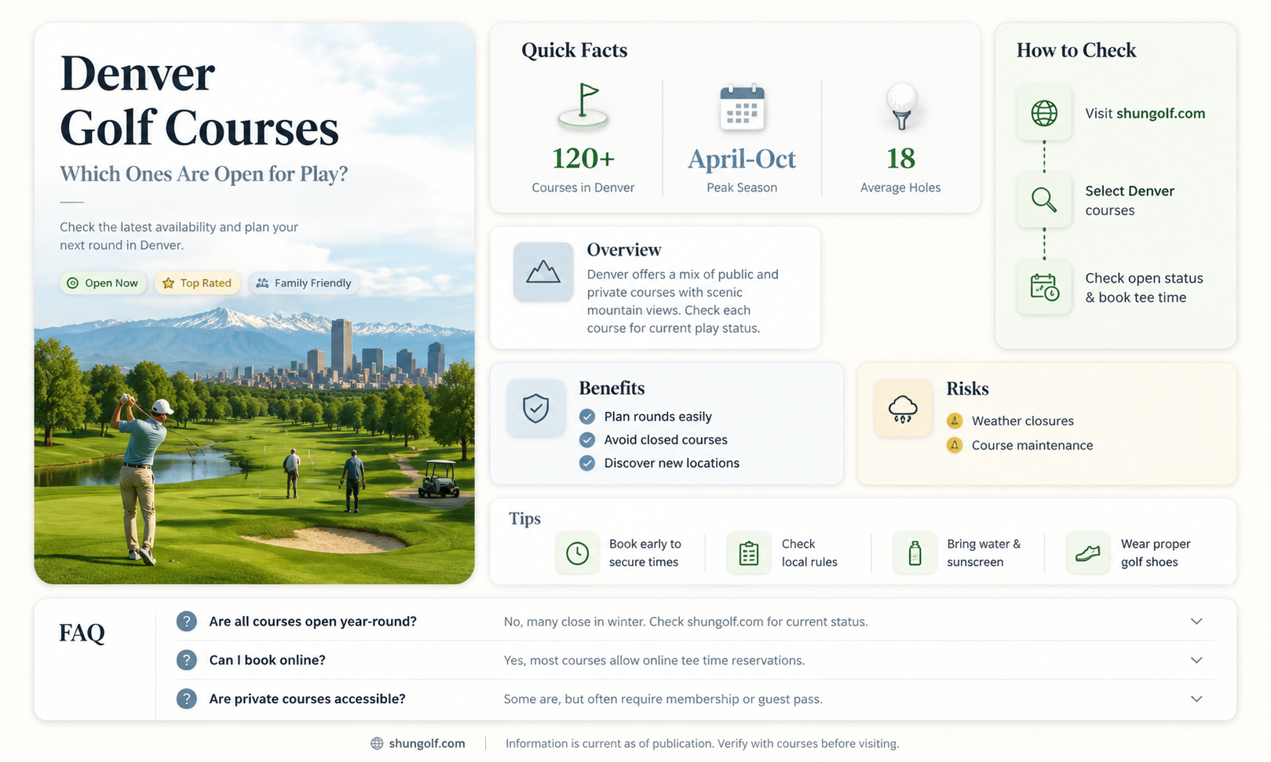
Task: Click the globe icon in the footer
Action: (x=377, y=743)
